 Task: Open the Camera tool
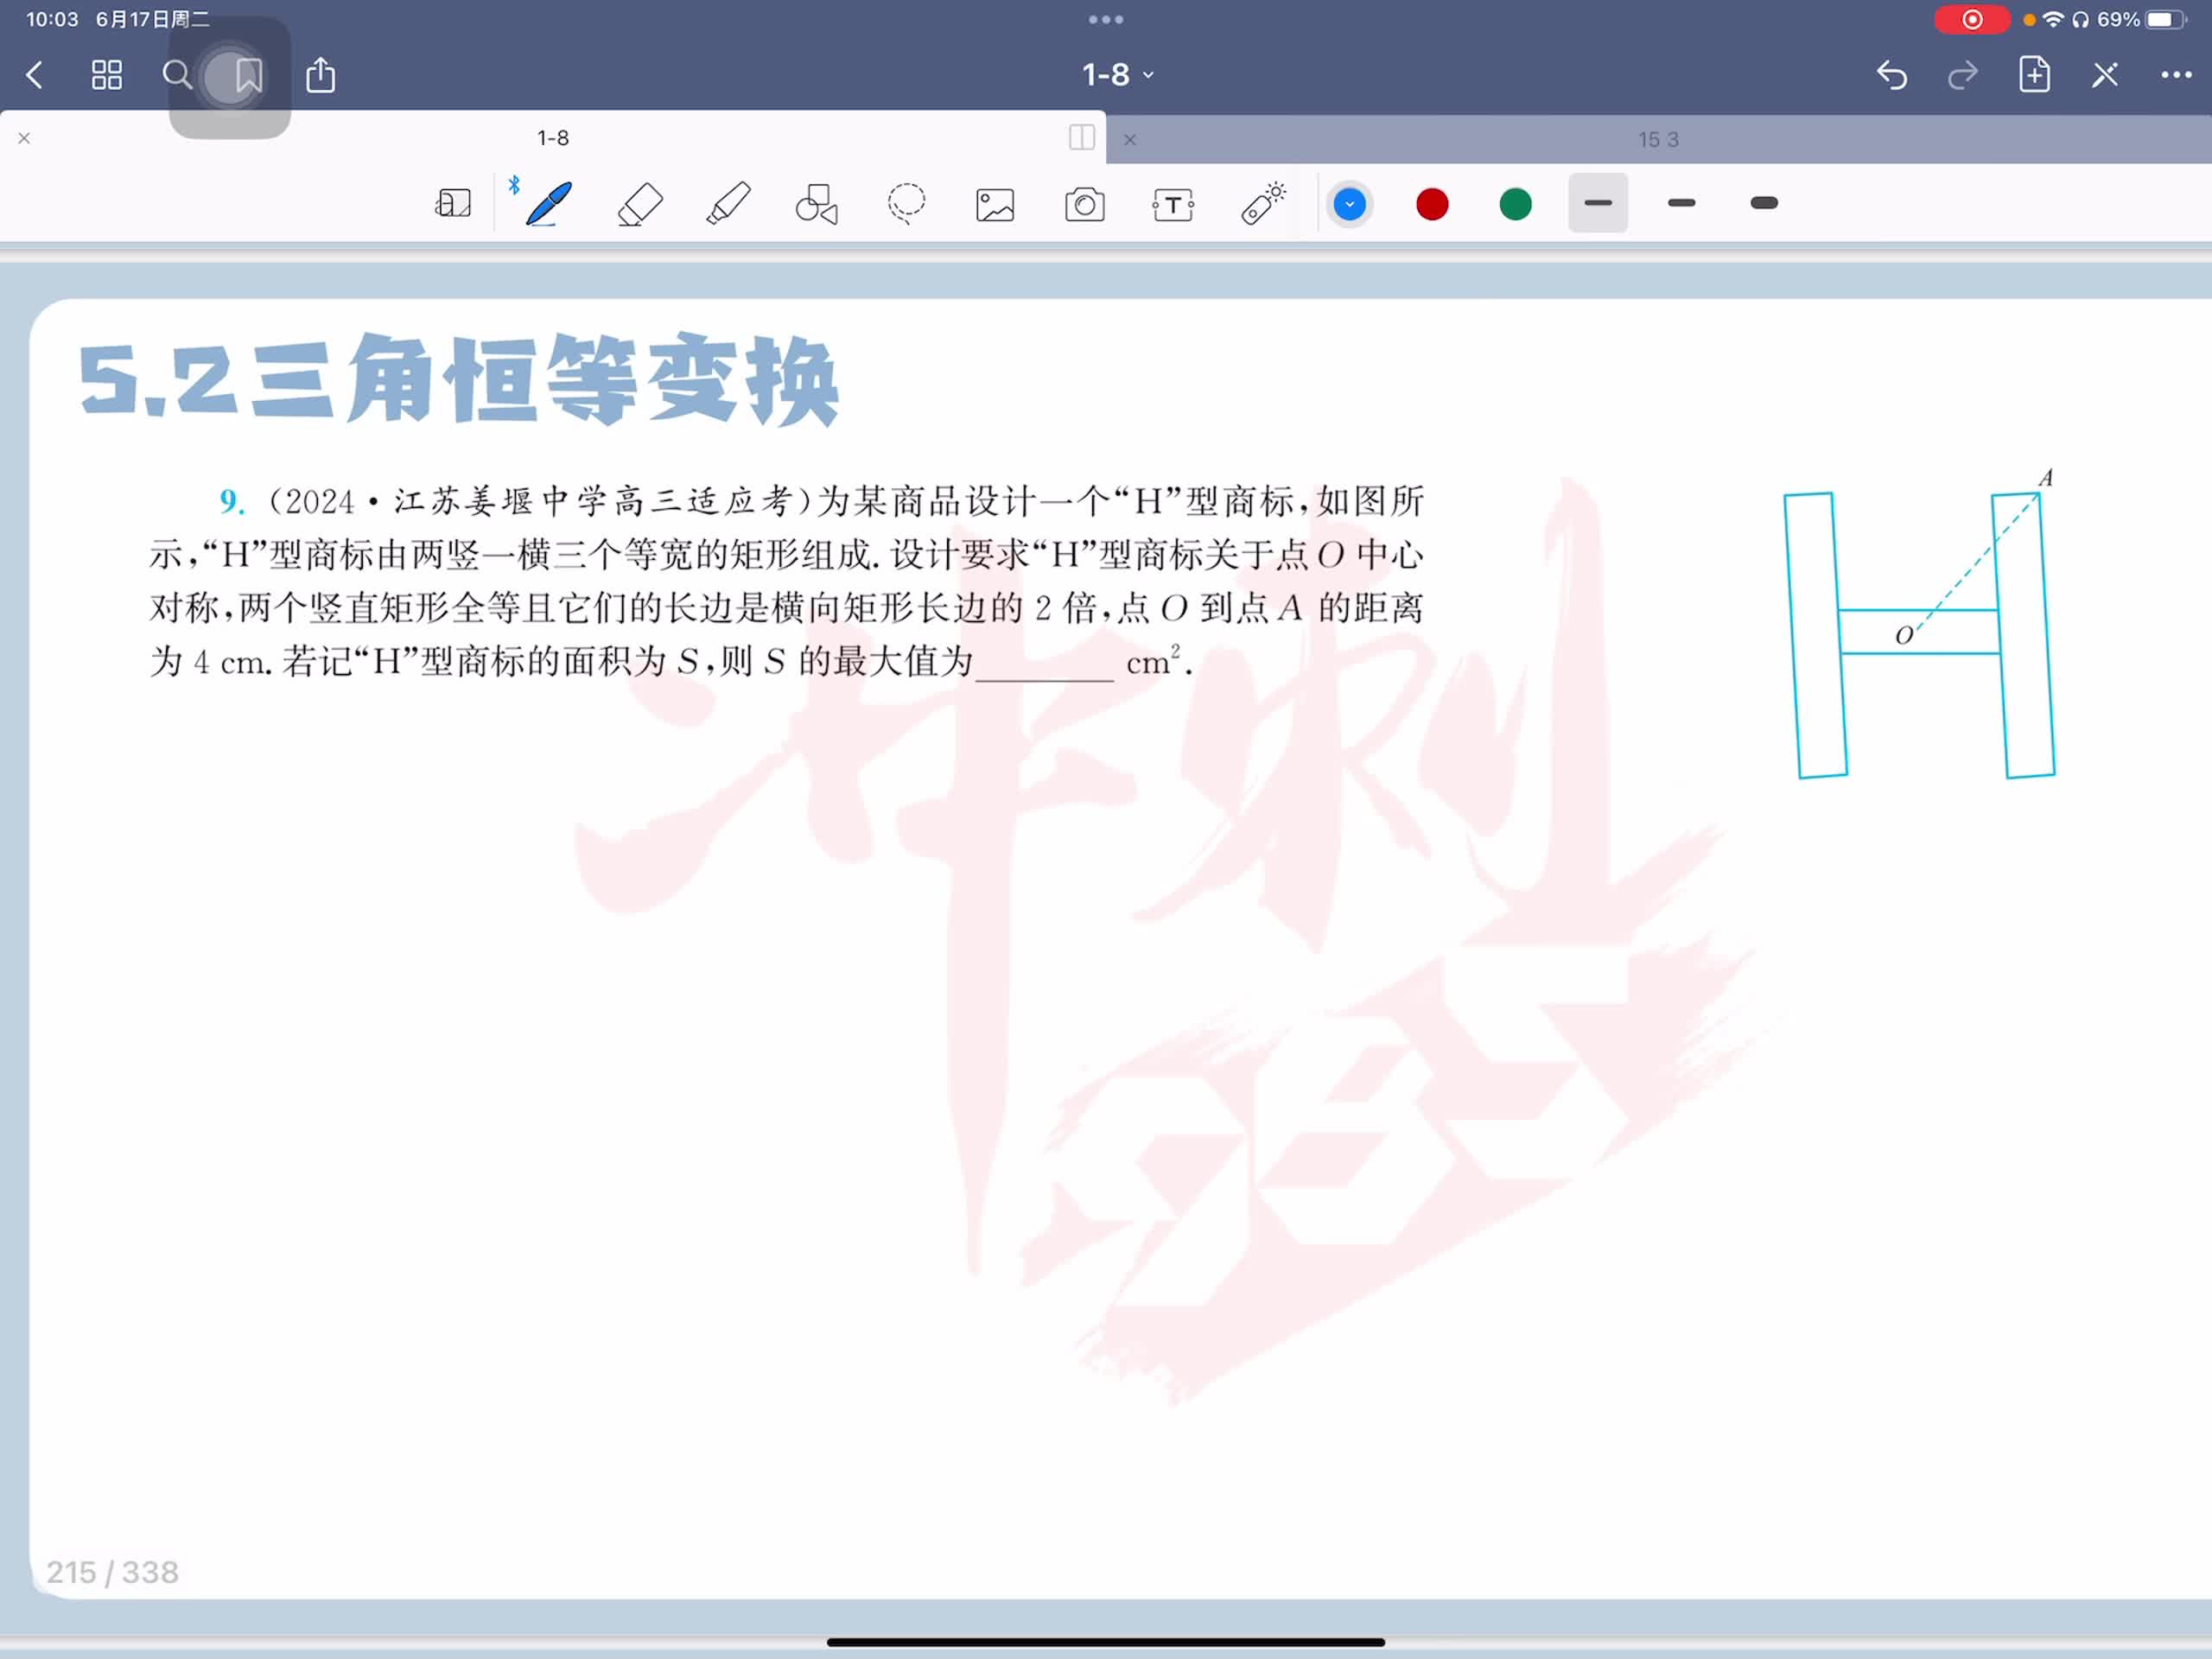point(1084,205)
